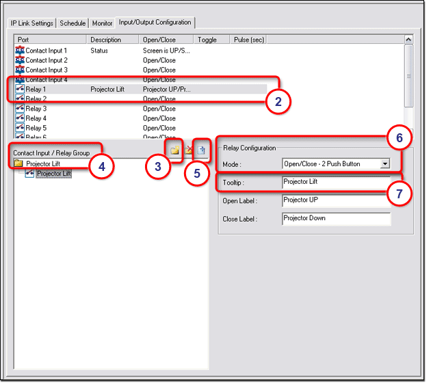Click the Relay 3 port icon
Image resolution: width=431 pixels, height=387 pixels.
(20, 109)
